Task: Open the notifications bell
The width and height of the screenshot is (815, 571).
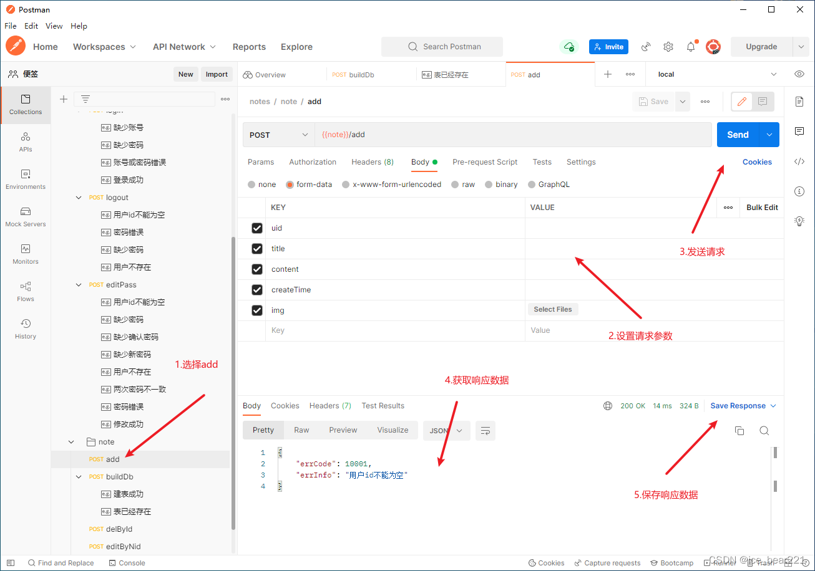Action: [691, 47]
